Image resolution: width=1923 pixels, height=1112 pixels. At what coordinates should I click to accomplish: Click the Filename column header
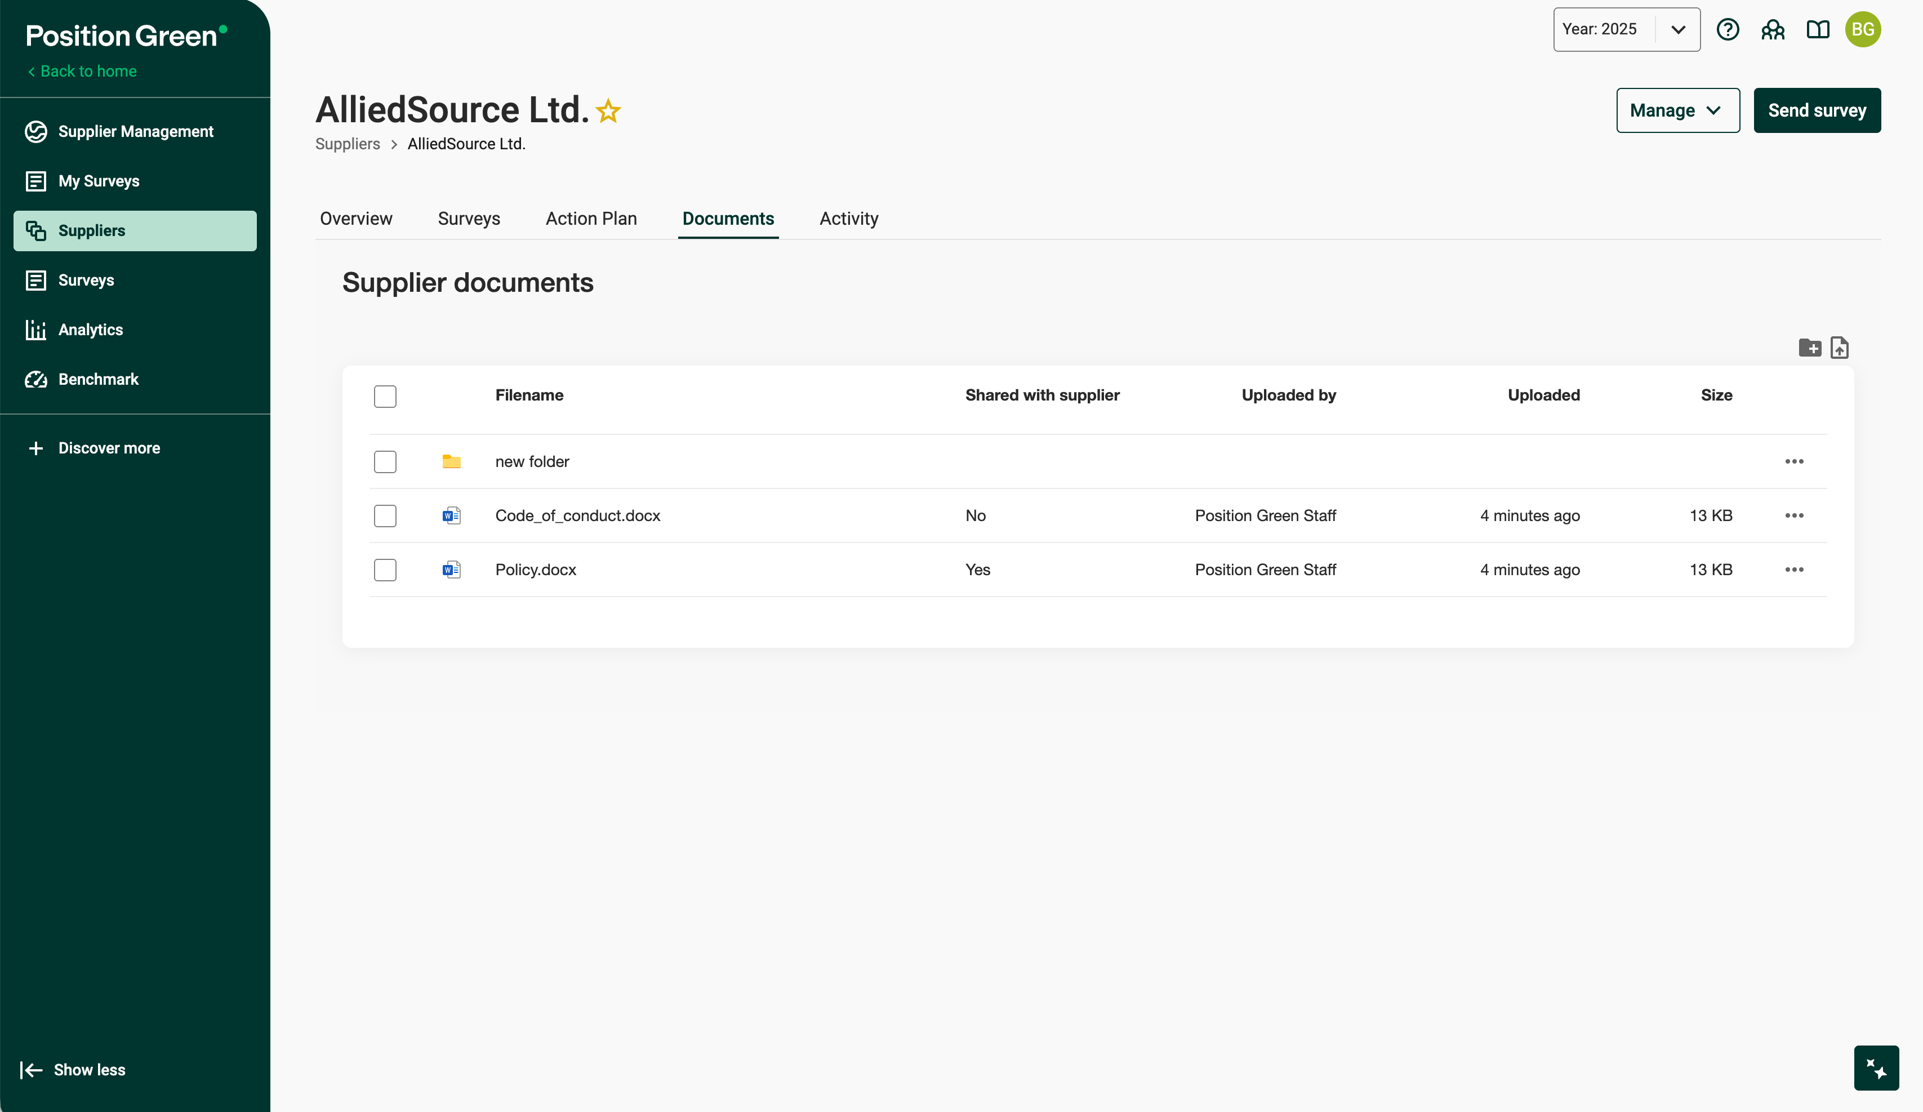529,395
